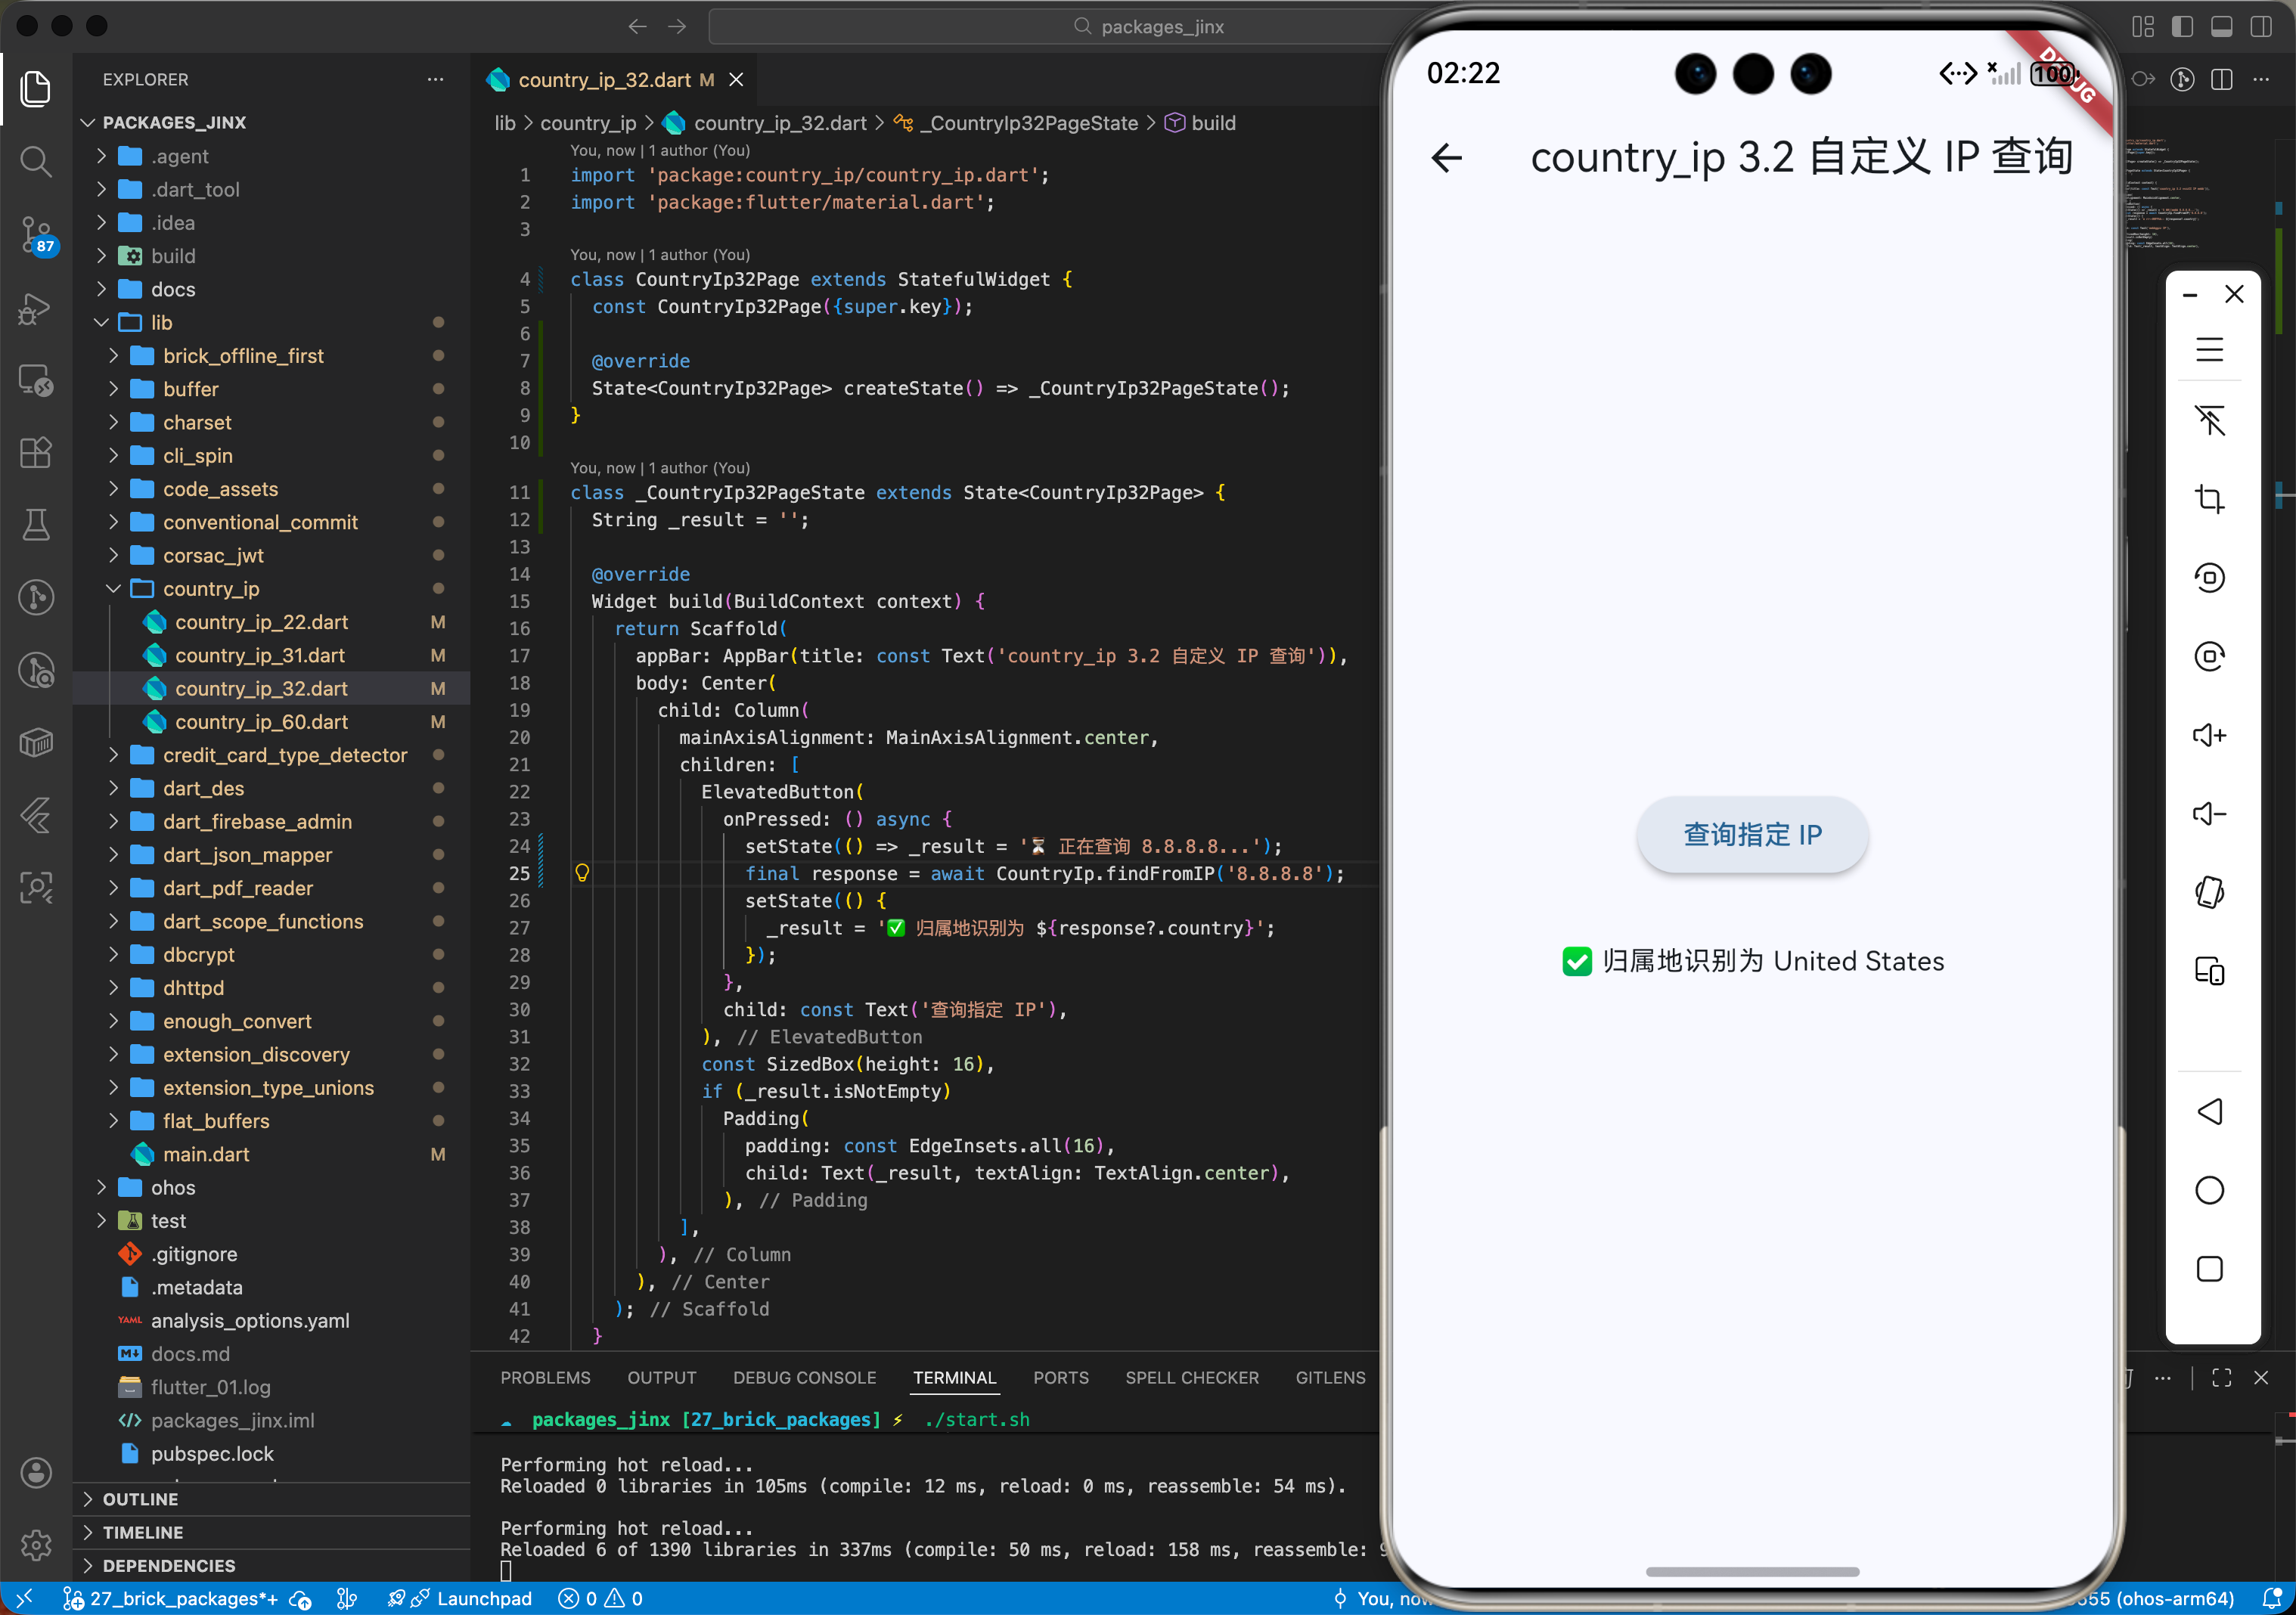Click the emulator screenshot crop icon
Screen dimensions: 2296x1615
pos(2208,498)
